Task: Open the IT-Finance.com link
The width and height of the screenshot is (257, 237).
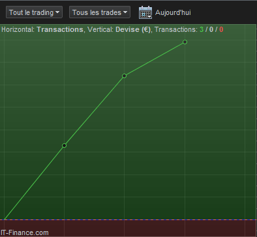Action: coord(25,232)
